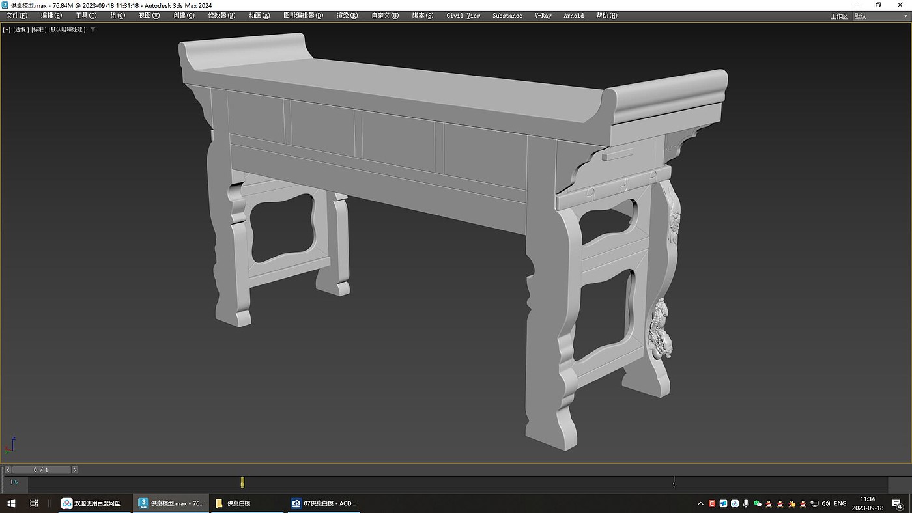This screenshot has width=912, height=513.
Task: Click the microphone tray icon
Action: click(746, 503)
